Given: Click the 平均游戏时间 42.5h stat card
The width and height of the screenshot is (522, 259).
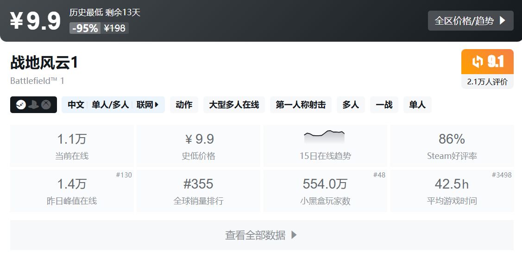Looking at the screenshot, I should coord(452,191).
